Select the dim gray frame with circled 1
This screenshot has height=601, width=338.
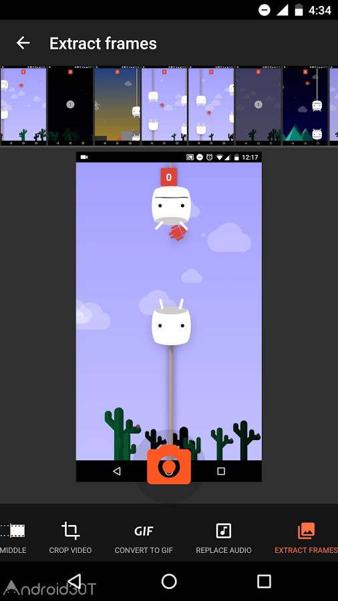coord(259,106)
